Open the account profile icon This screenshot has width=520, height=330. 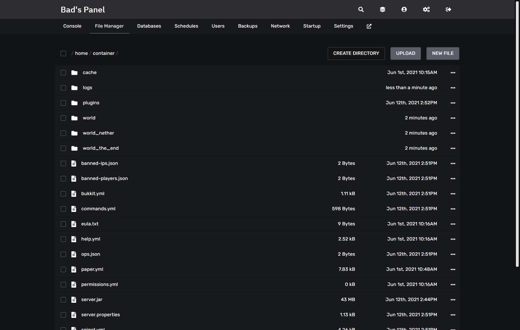(404, 9)
